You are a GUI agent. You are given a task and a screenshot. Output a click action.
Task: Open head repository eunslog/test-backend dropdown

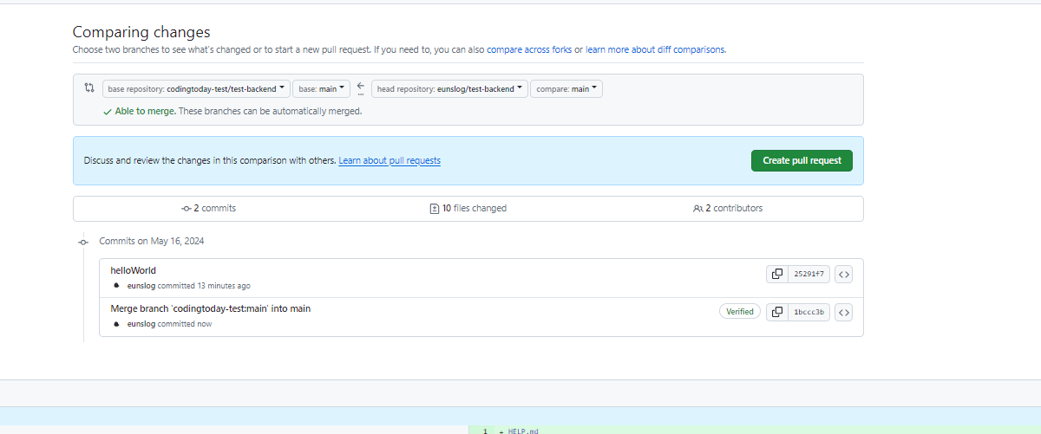449,88
